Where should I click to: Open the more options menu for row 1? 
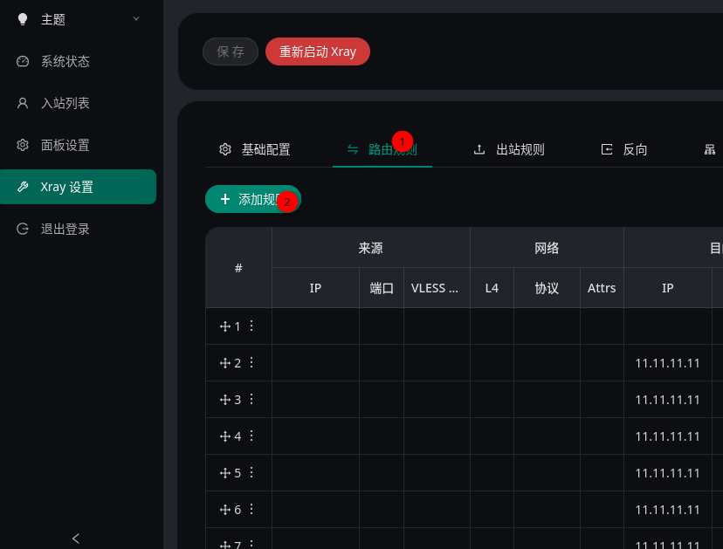pos(251,326)
